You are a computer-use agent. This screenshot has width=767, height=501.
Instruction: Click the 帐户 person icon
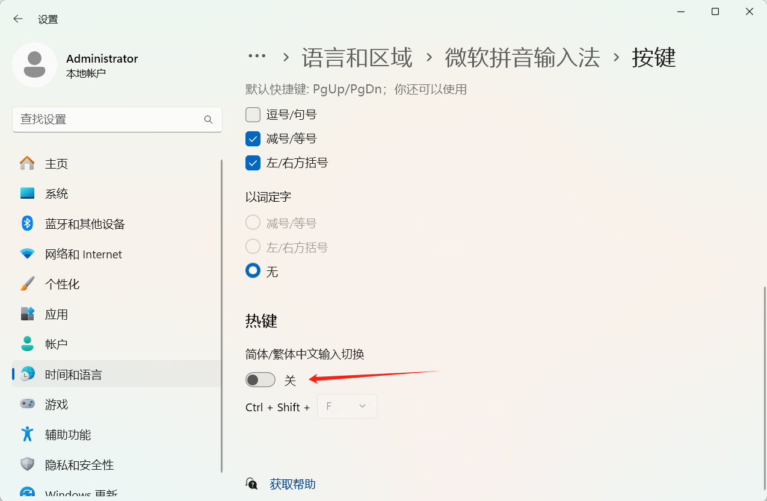click(x=27, y=344)
